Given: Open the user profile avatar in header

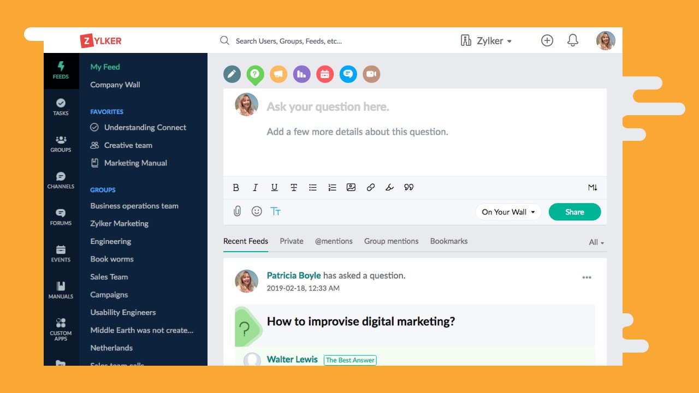Looking at the screenshot, I should point(606,40).
